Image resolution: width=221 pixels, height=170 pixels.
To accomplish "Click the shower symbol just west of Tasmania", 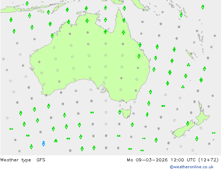I will pos(120,112).
